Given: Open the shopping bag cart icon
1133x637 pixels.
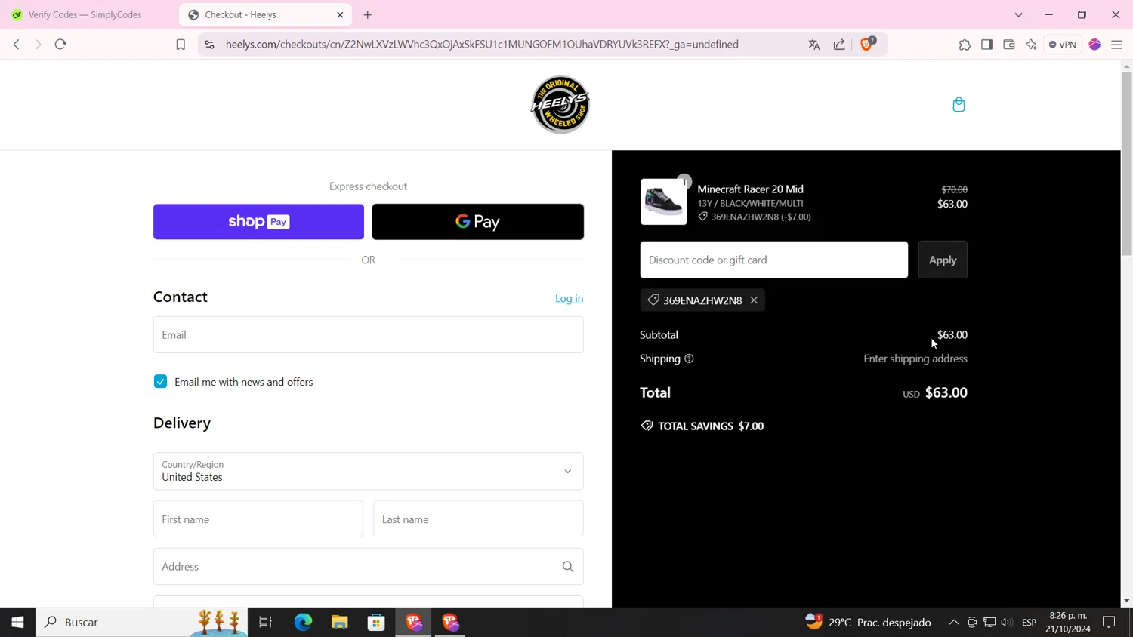Looking at the screenshot, I should point(959,105).
